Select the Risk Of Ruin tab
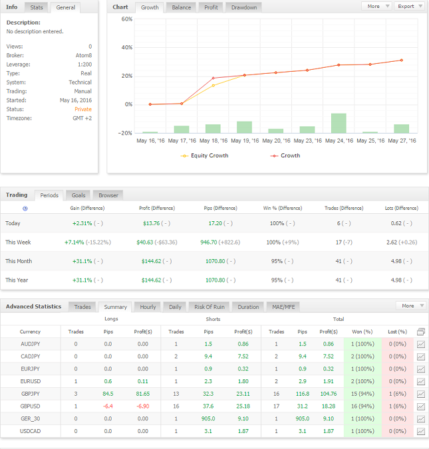The height and width of the screenshot is (449, 429). pyautogui.click(x=210, y=307)
